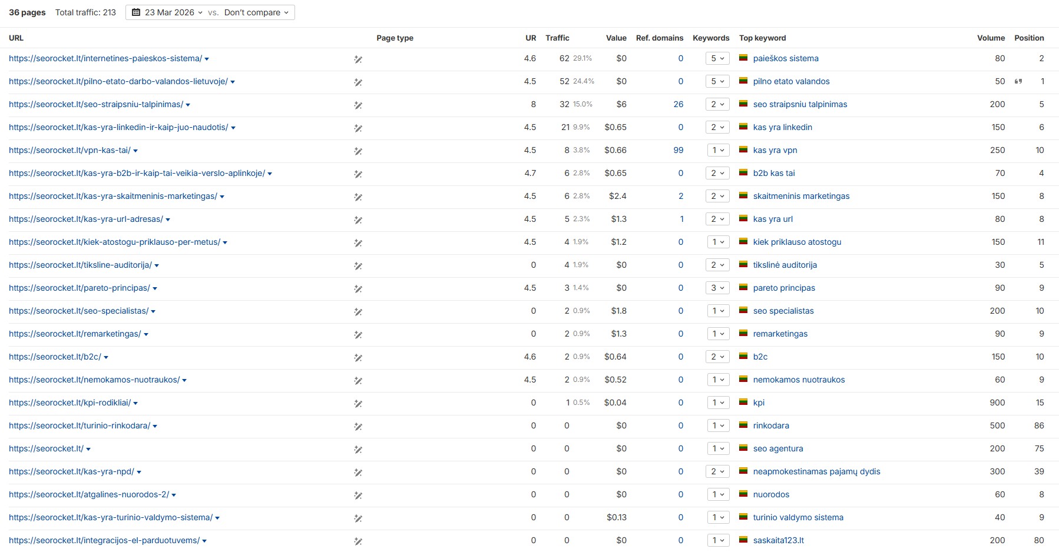Sort by Keywords column header
This screenshot has width=1059, height=552.
coord(711,38)
